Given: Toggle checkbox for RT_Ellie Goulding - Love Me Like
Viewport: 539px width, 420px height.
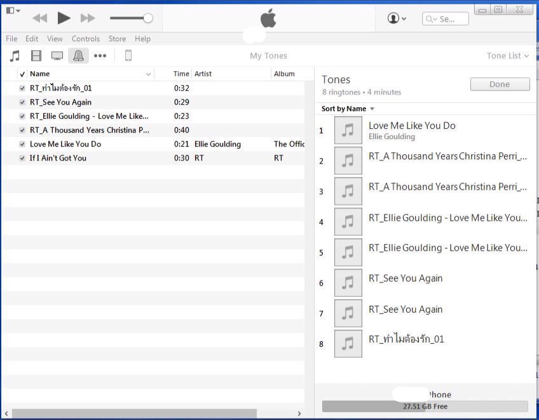Looking at the screenshot, I should point(22,116).
